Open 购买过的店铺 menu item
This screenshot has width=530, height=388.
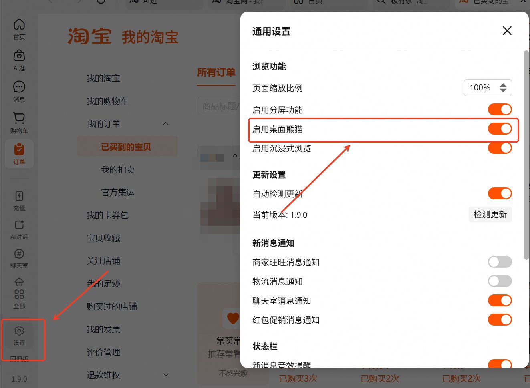pos(112,307)
